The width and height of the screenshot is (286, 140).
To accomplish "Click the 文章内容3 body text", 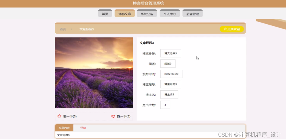I will point(63,135).
